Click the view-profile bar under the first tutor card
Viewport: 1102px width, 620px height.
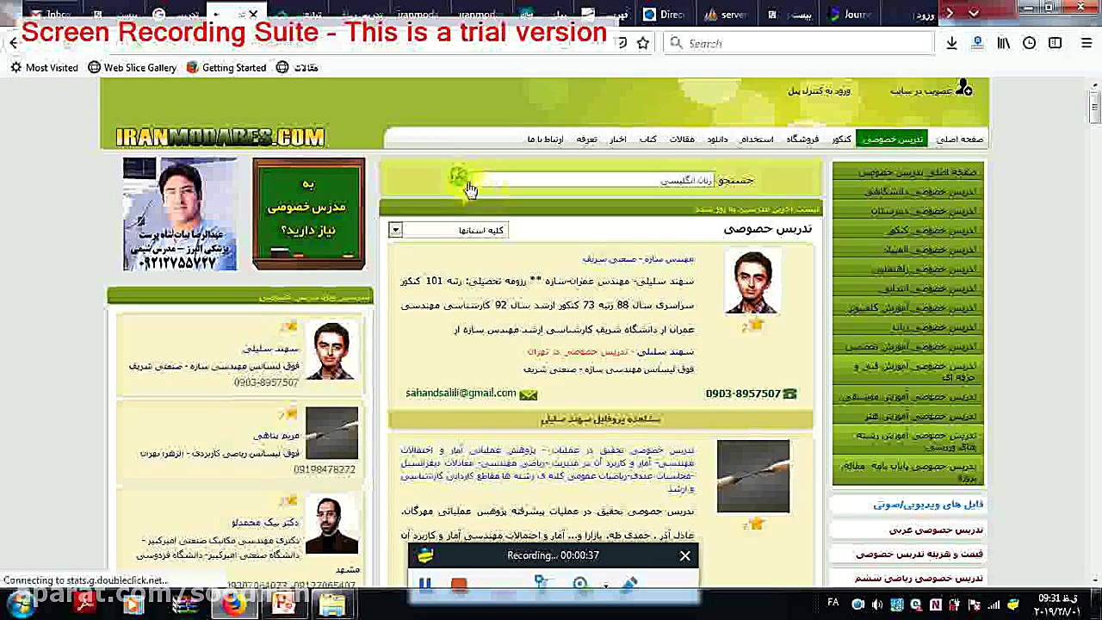pos(600,419)
